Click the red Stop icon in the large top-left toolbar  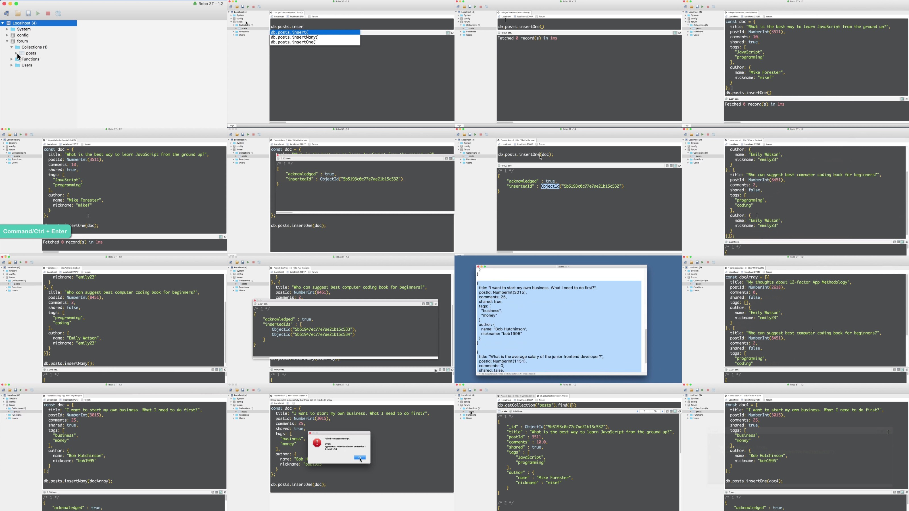click(x=48, y=14)
